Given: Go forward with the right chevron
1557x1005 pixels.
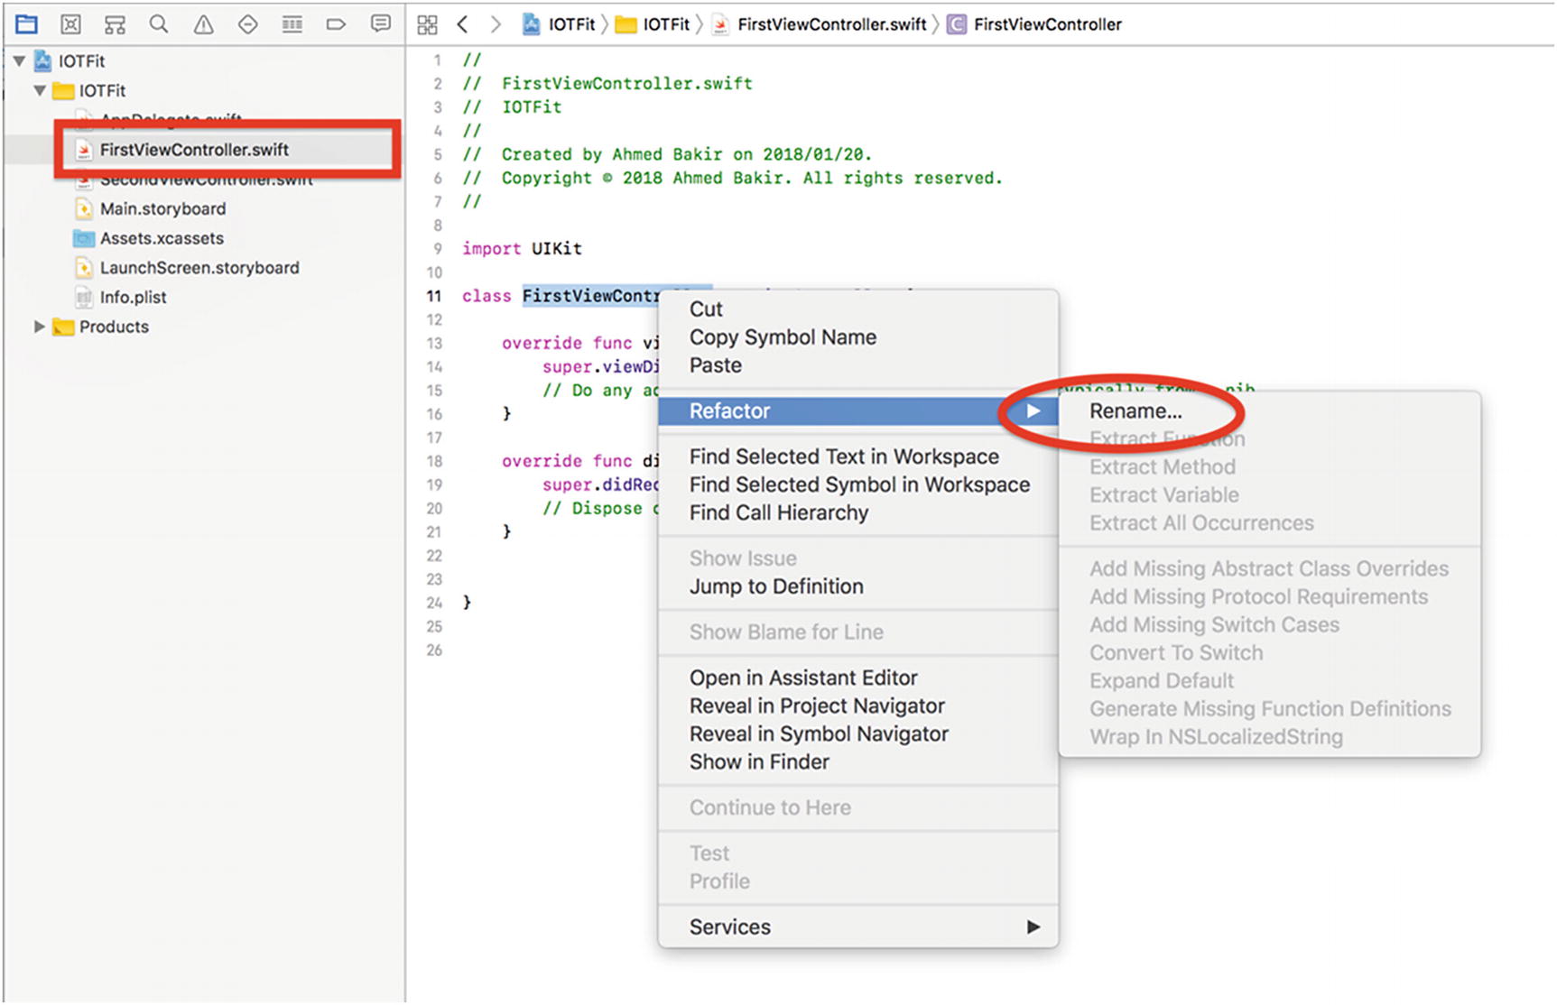Looking at the screenshot, I should 495,24.
